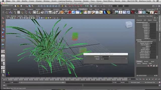
Task: Open the viewport Panels menu
Action: 38,16
